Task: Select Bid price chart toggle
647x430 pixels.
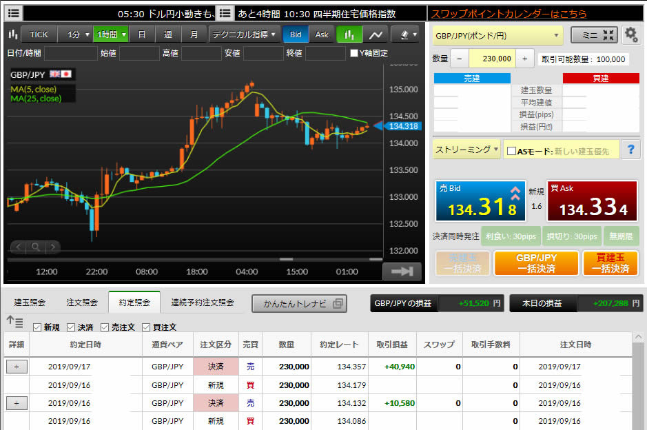Action: pyautogui.click(x=296, y=34)
